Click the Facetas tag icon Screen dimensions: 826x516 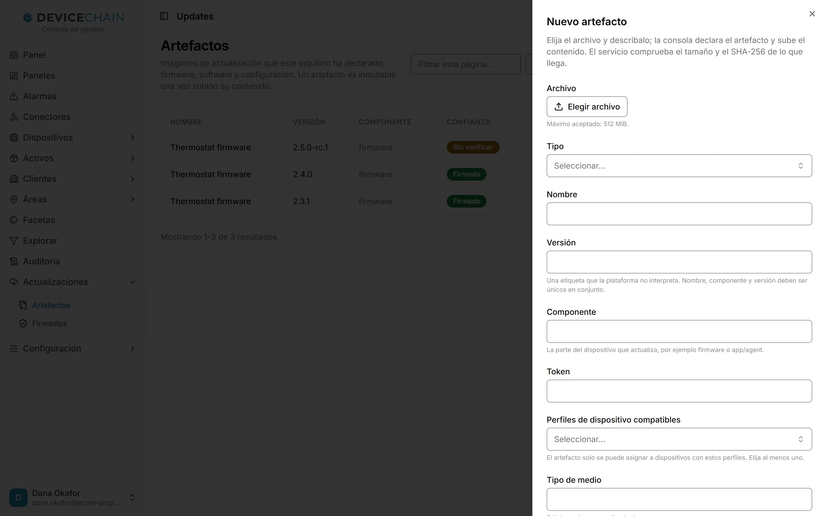[14, 220]
